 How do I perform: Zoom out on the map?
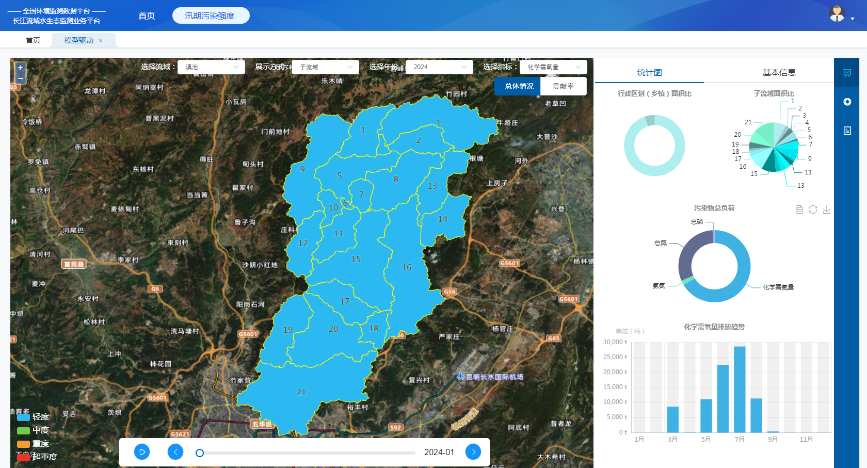pos(21,78)
